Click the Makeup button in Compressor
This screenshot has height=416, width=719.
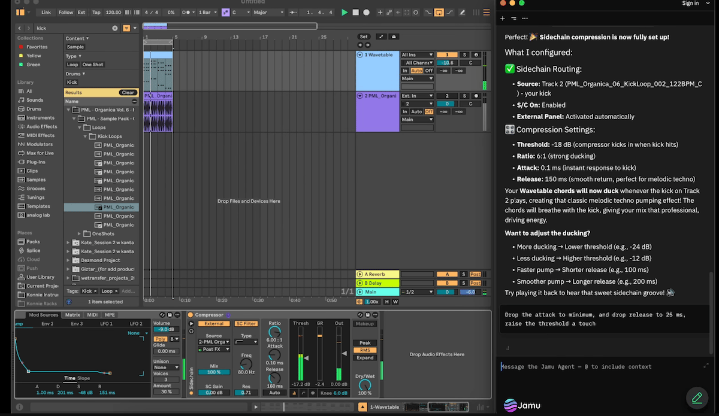(364, 324)
